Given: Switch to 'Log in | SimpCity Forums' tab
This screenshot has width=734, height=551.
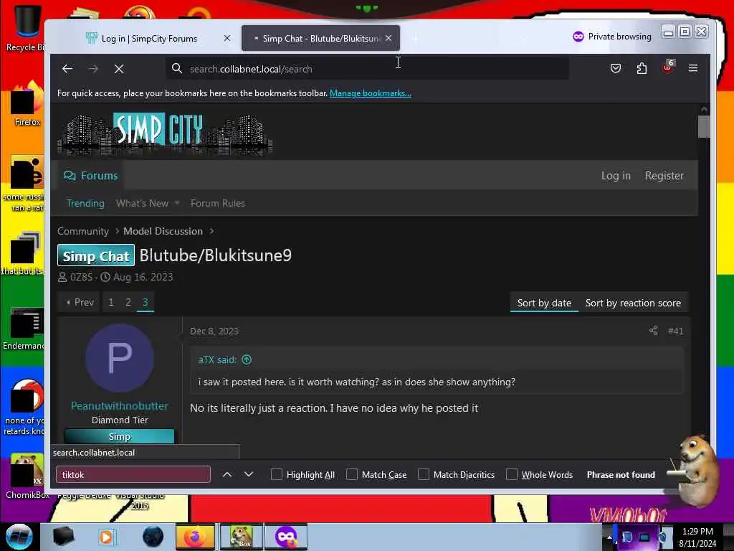Looking at the screenshot, I should pos(149,39).
